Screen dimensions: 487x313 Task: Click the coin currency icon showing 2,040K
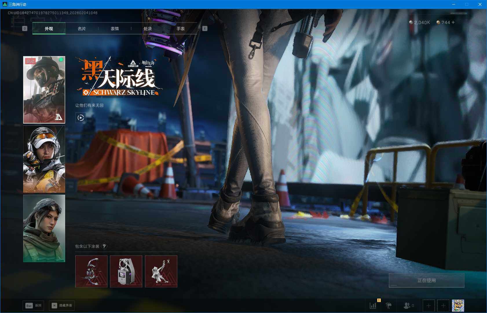[411, 22]
